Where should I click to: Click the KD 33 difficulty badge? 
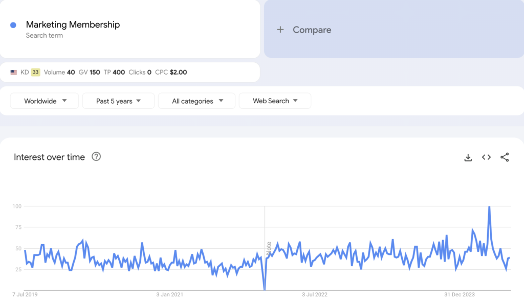coord(35,73)
